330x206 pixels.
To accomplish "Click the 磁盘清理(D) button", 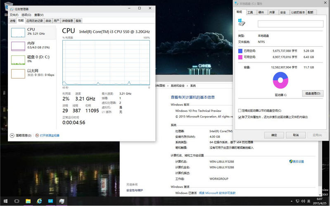I will click(313, 93).
